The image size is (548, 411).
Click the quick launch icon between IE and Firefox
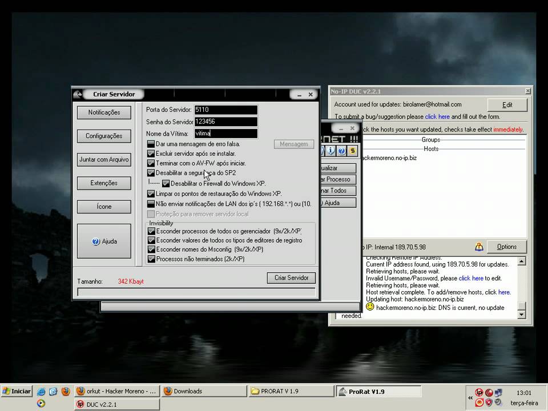53,391
